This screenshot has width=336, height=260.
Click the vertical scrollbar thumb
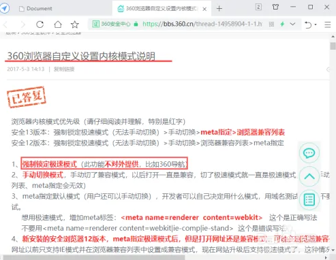(333, 46)
